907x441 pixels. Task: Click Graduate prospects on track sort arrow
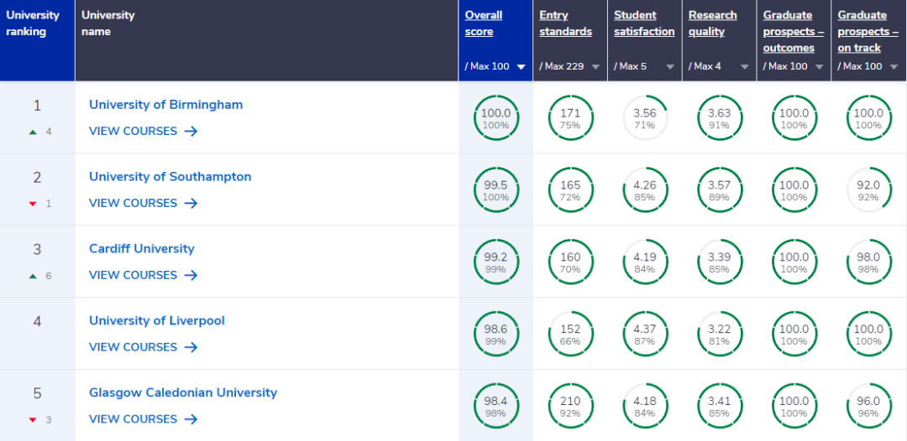894,67
